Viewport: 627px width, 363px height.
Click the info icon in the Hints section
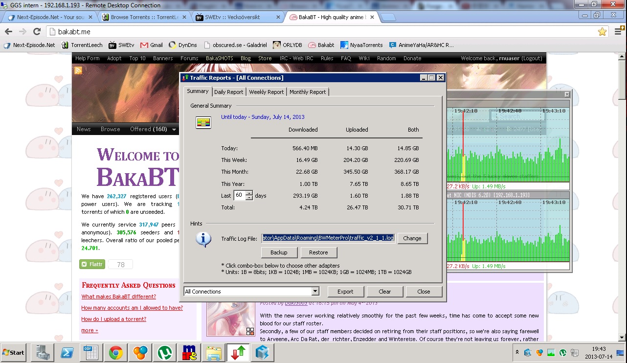click(x=203, y=239)
